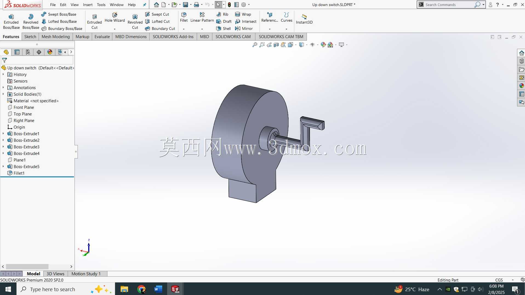The width and height of the screenshot is (525, 295).
Task: Click the Swept Cut tool
Action: pos(157,14)
